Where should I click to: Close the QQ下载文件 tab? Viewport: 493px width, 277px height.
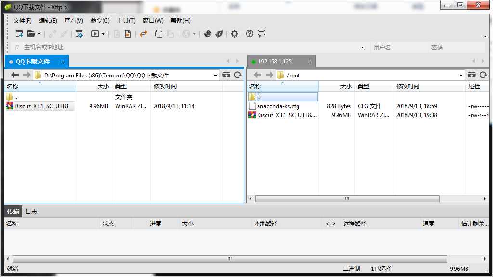click(62, 62)
